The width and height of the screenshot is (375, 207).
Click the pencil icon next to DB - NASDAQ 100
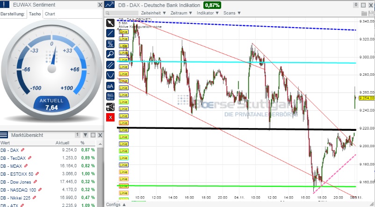pos(40,190)
